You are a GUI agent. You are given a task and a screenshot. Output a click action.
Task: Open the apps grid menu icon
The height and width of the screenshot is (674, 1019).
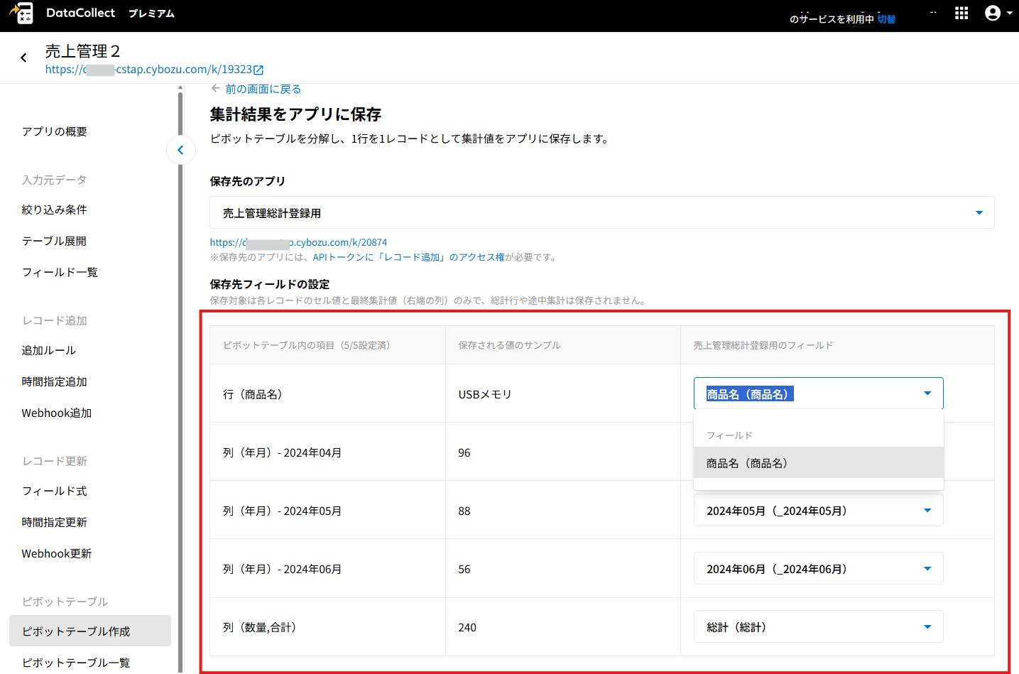(961, 13)
